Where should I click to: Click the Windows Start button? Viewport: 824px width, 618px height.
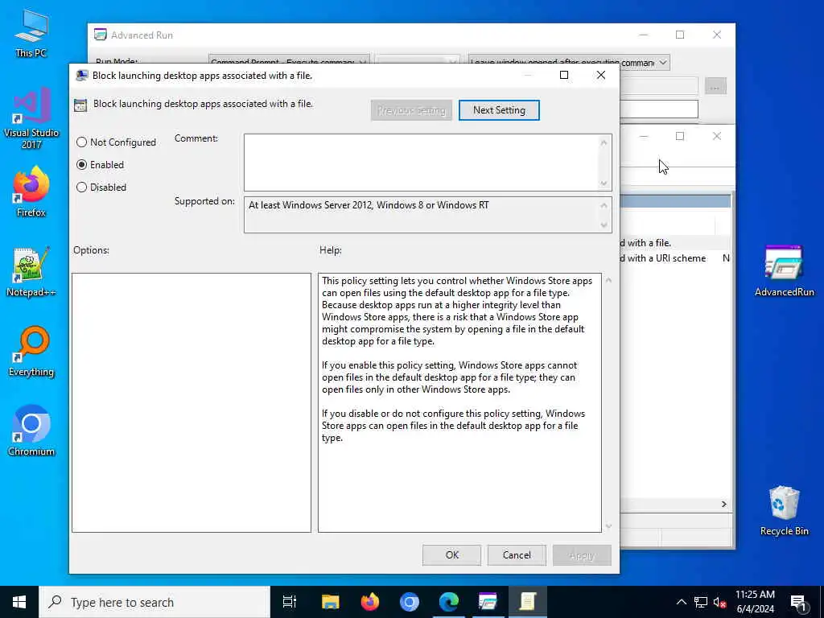pos(19,602)
